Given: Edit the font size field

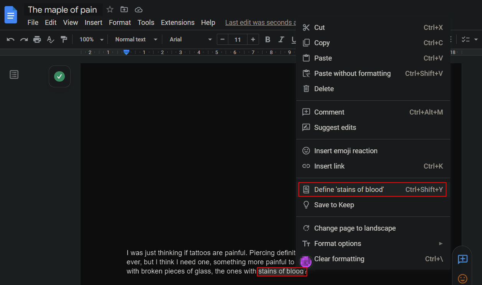Looking at the screenshot, I should pos(238,39).
